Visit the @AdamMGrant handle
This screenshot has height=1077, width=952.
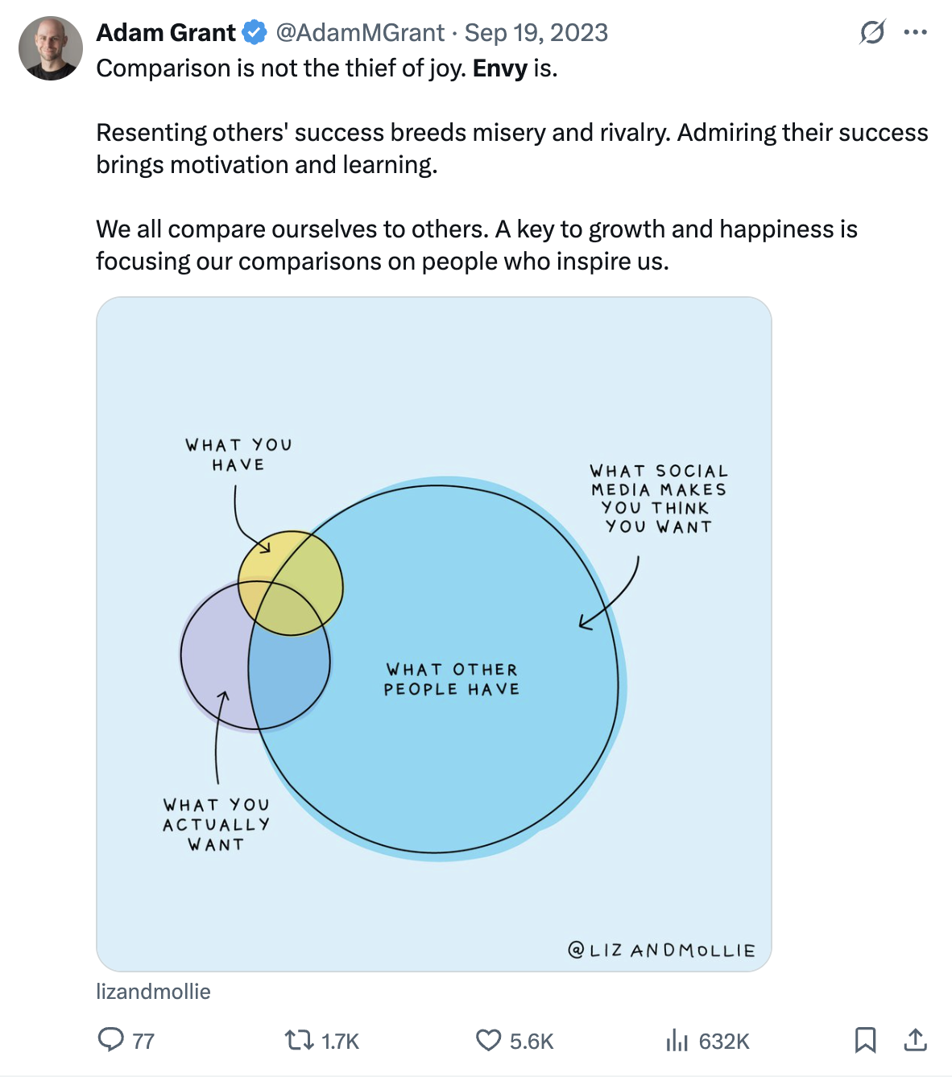pyautogui.click(x=360, y=33)
